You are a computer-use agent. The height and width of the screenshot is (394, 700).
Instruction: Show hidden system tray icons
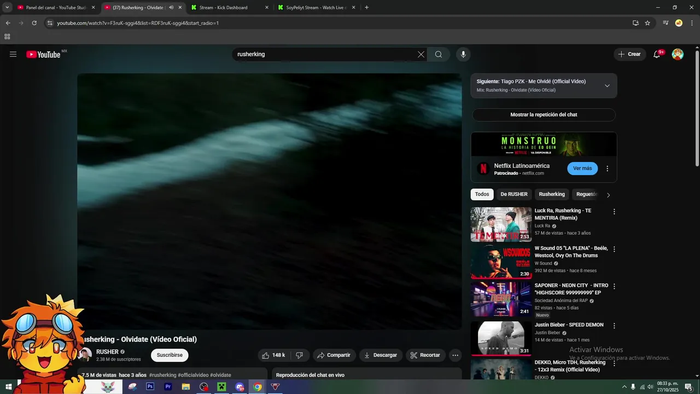625,386
